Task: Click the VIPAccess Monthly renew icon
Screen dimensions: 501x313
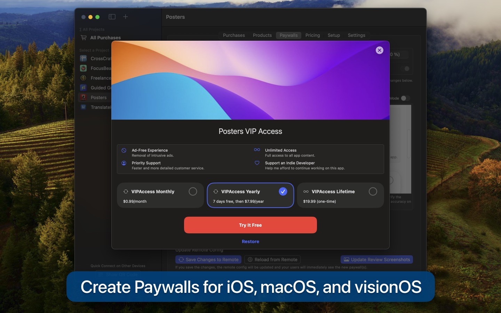Action: (x=126, y=192)
